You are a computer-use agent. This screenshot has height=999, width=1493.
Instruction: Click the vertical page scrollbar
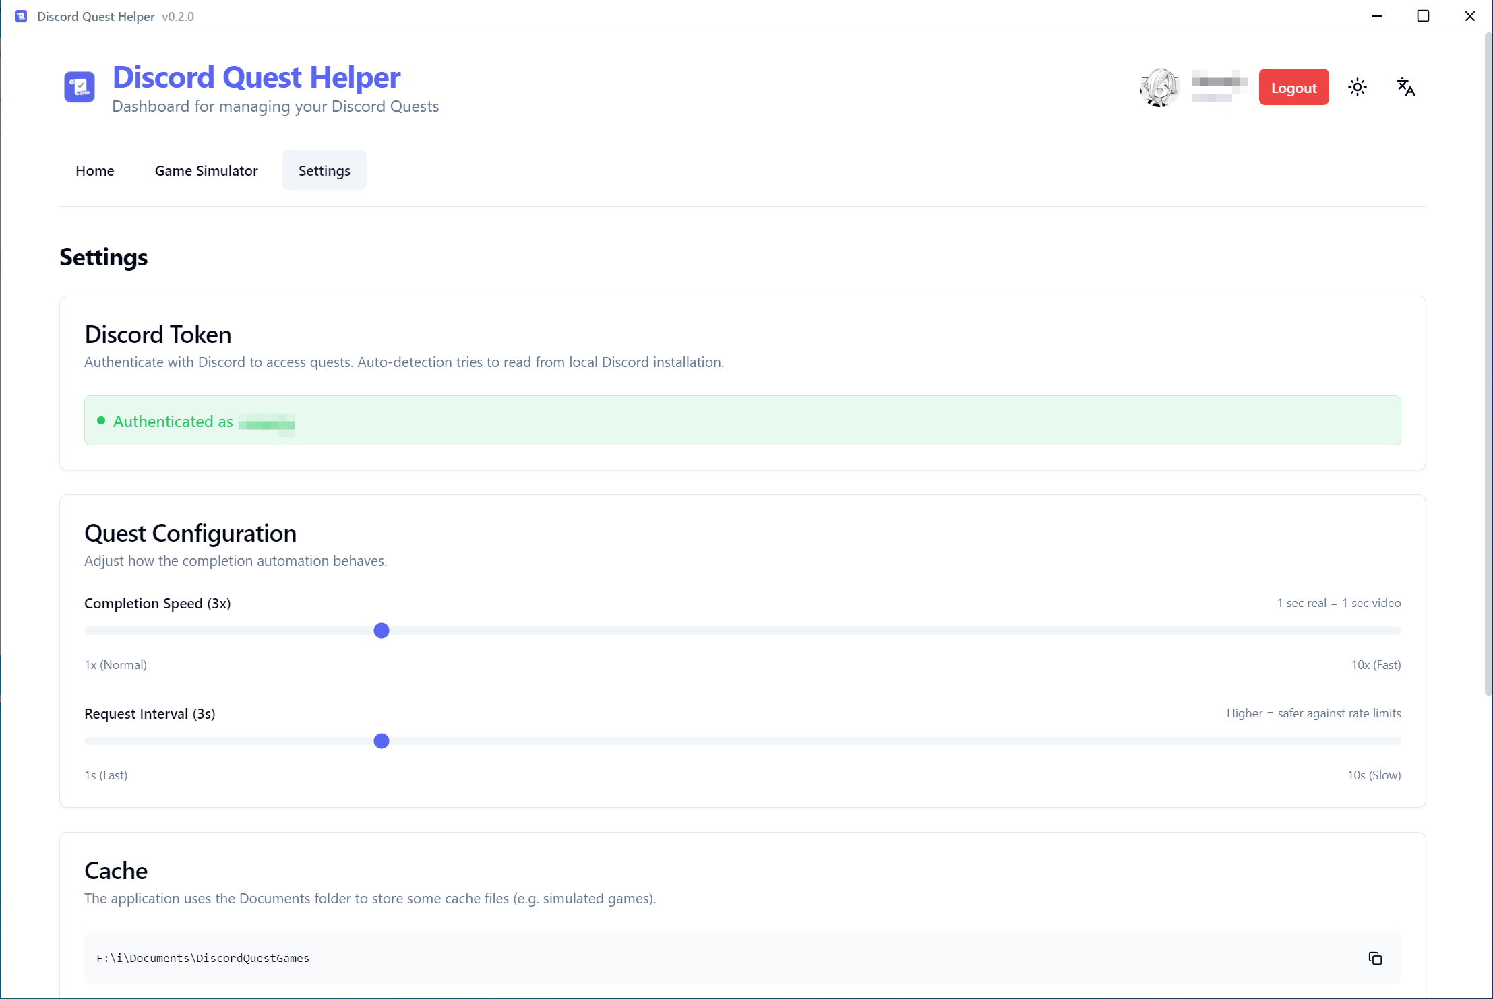point(1488,364)
